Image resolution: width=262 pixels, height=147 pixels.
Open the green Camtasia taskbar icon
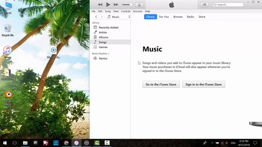(97, 143)
